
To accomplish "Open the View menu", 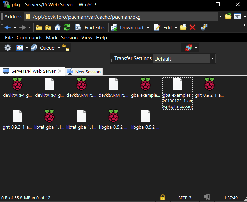I will (87, 38).
